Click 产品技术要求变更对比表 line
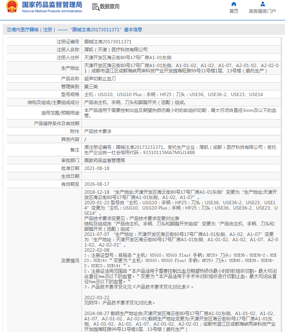This screenshot has width=285, height=332. pos(132,219)
